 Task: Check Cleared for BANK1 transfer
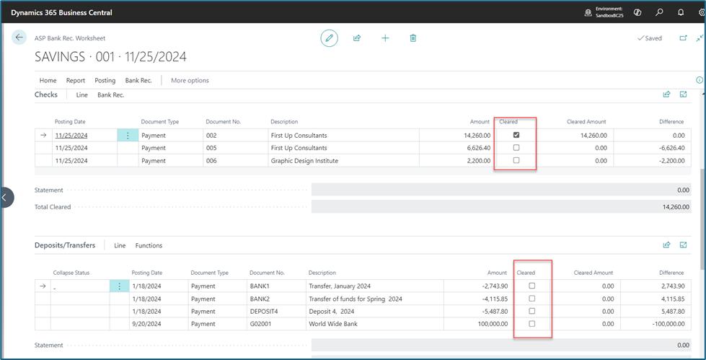click(x=531, y=286)
